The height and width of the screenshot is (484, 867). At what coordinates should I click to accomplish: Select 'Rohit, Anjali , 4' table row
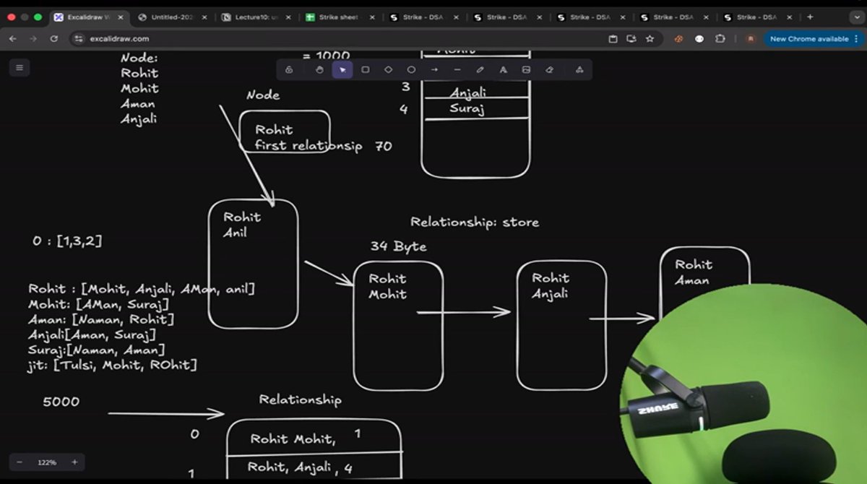click(x=300, y=467)
